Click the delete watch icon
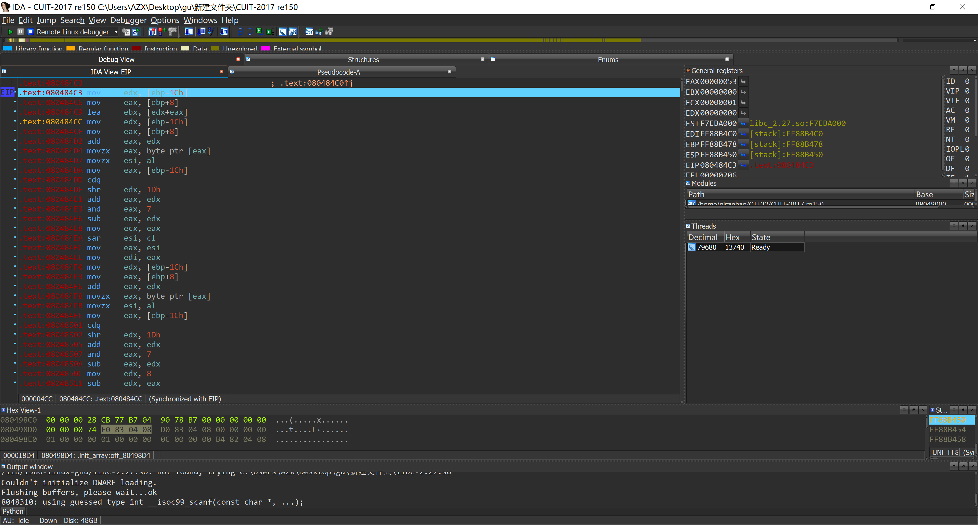 click(329, 32)
